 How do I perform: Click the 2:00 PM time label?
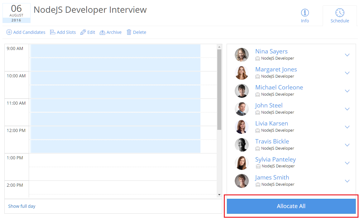point(15,185)
